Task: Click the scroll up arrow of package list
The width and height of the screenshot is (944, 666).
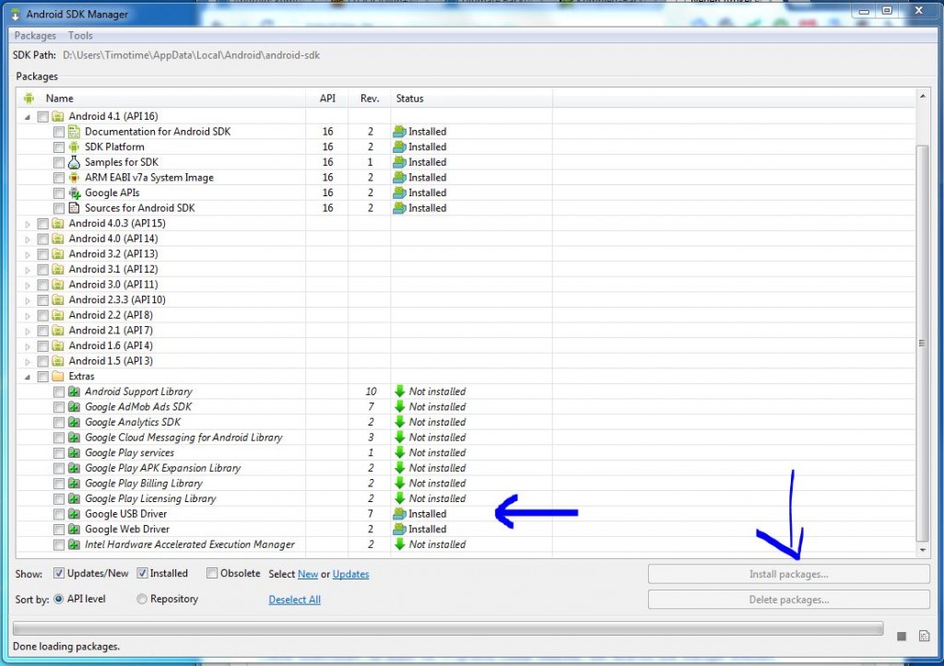Action: [x=922, y=96]
